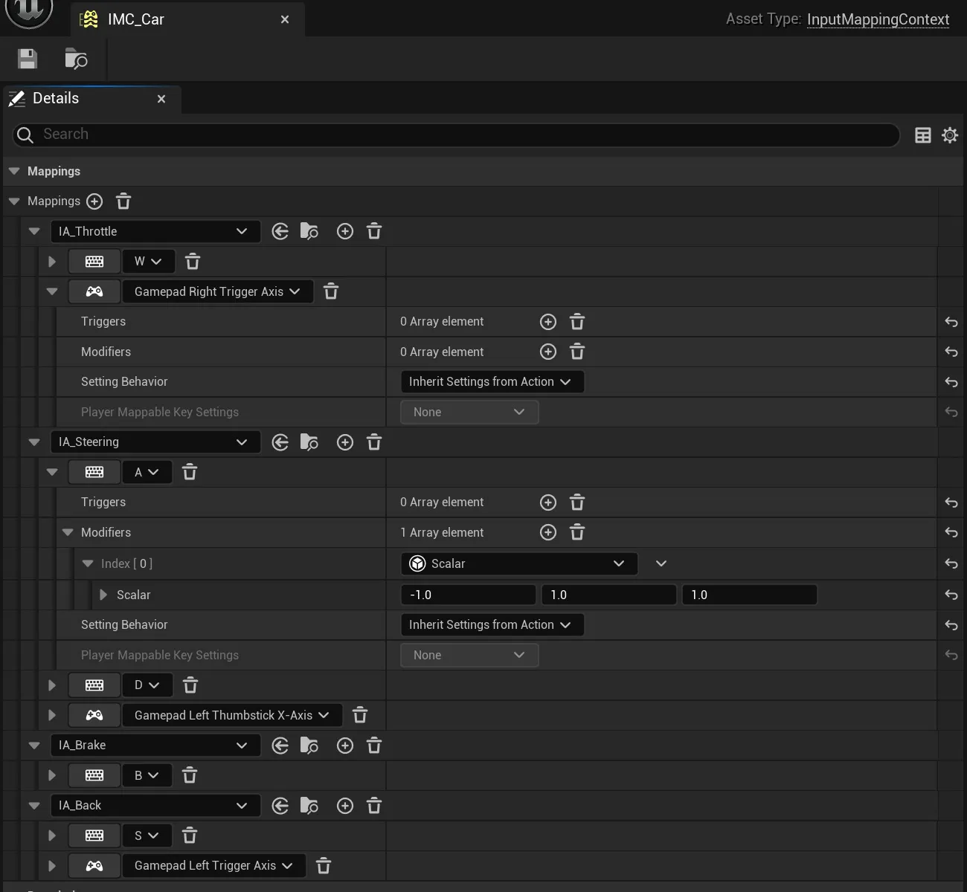Screen dimensions: 967x892
Task: Expand the D key mapping row
Action: (51, 685)
